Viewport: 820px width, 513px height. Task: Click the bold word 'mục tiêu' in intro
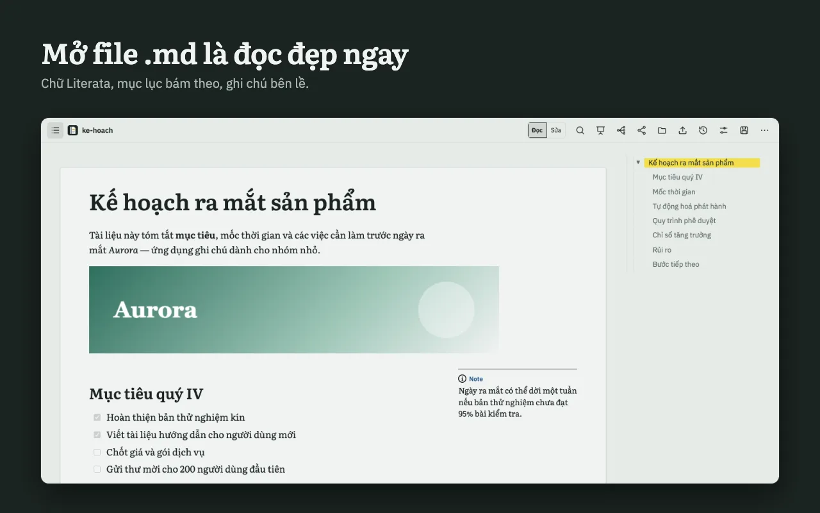pos(195,235)
